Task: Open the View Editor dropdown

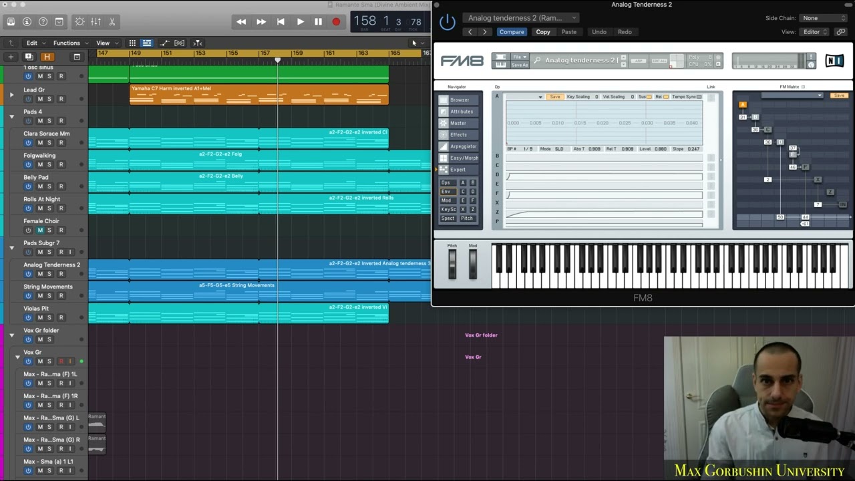Action: click(x=815, y=31)
